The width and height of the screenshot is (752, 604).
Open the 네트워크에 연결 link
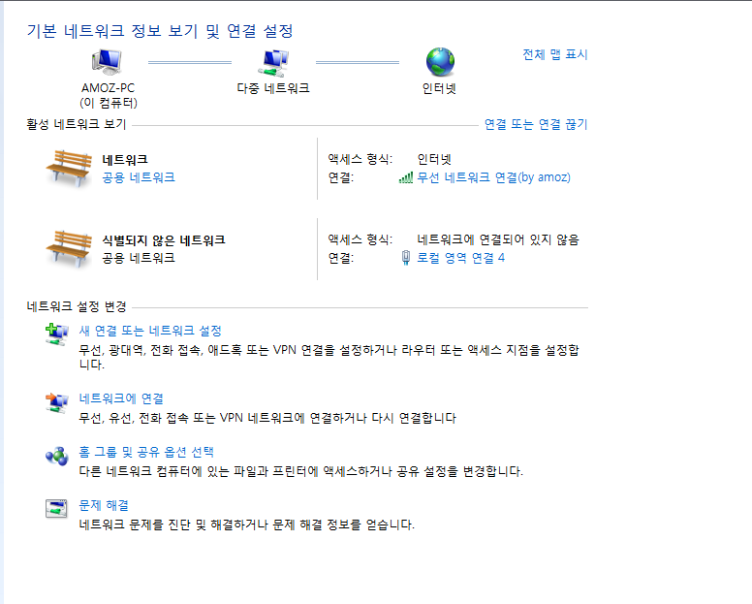[121, 398]
